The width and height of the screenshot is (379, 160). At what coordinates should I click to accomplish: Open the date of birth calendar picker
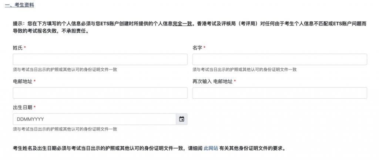(182, 119)
